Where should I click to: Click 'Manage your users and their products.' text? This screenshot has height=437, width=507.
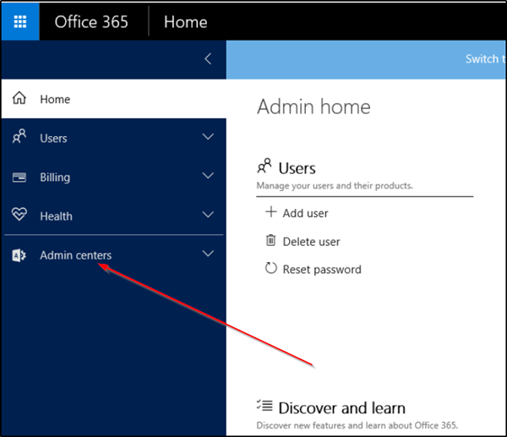point(335,186)
